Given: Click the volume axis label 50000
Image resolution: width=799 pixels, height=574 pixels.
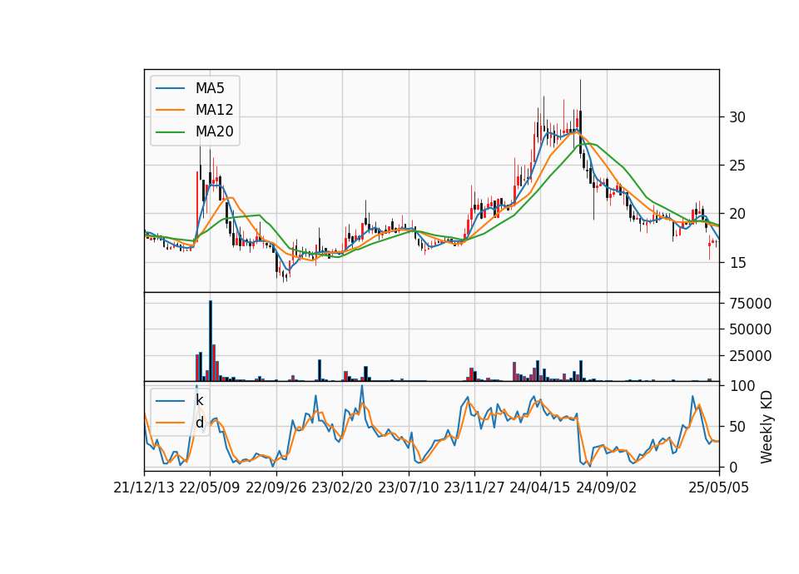Looking at the screenshot, I should click(x=750, y=329).
